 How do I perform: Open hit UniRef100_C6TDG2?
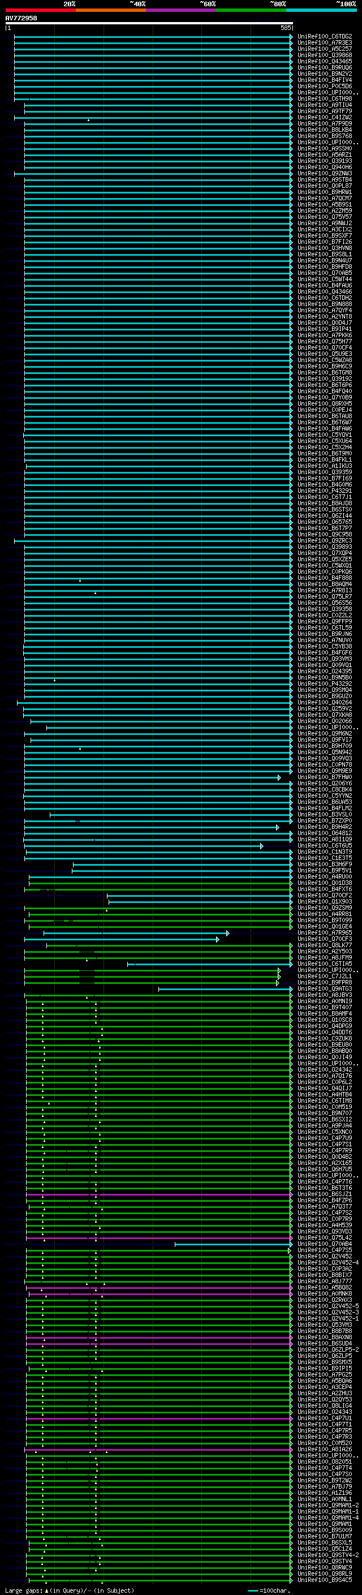pyautogui.click(x=324, y=37)
